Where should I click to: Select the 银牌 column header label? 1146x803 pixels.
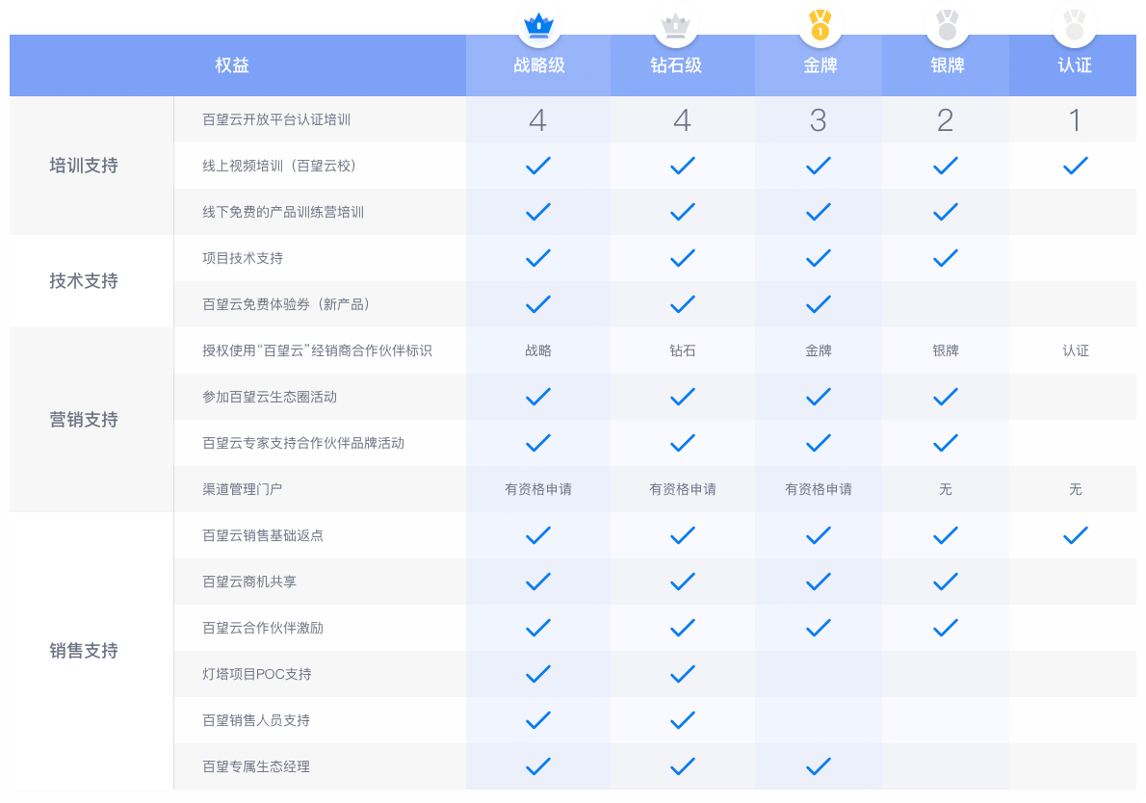pos(948,65)
